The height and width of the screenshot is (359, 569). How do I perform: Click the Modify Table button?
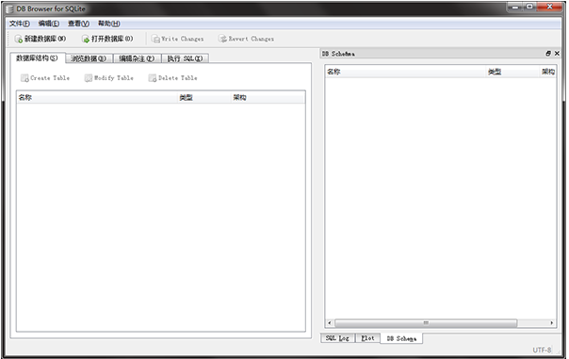point(109,78)
